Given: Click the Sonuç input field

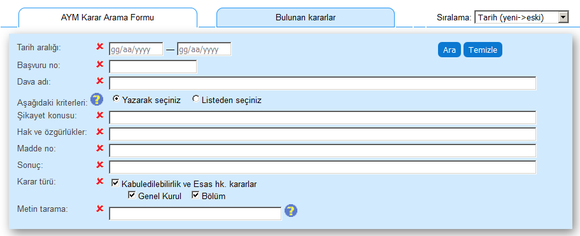Looking at the screenshot, I should point(323,167).
